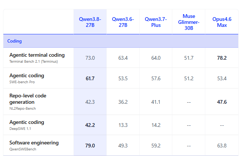Click the Qwen3.8-27B column header
Screen dimensions: 248x156
coord(90,22)
